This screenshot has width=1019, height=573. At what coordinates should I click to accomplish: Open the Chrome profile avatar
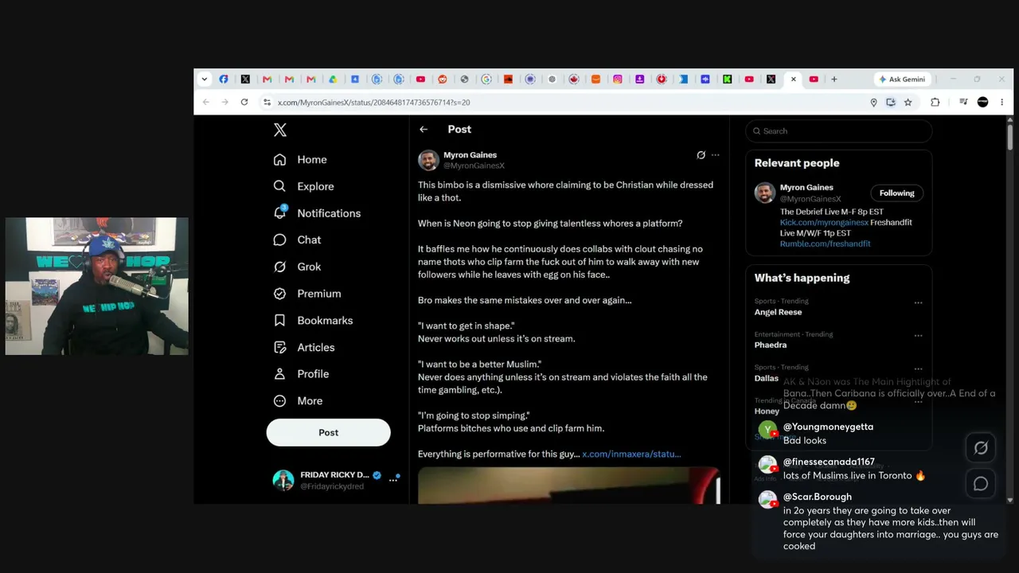point(982,102)
